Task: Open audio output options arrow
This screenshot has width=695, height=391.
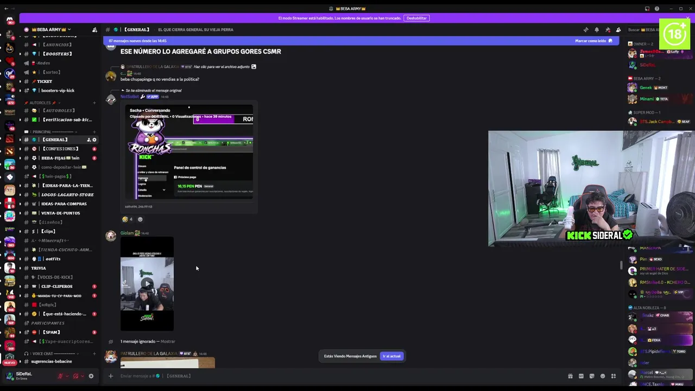Action: coord(83,376)
